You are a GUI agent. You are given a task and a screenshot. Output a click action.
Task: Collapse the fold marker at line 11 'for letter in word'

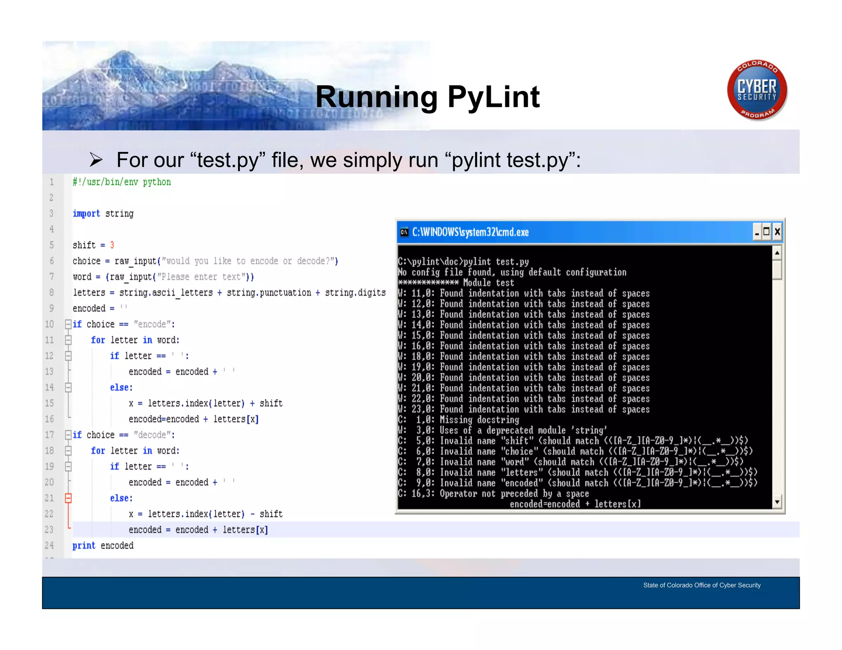coord(68,340)
